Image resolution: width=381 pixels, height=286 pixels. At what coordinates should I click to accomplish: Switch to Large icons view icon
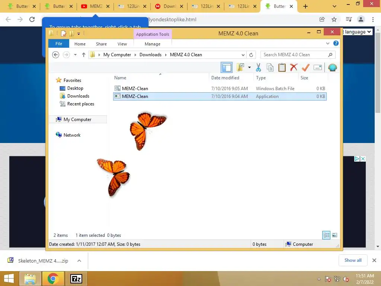click(334, 235)
